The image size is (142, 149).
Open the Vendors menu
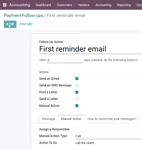[x=84, y=5]
